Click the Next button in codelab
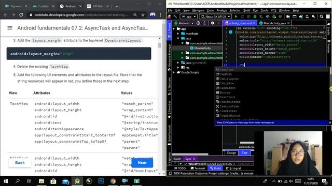 (142, 163)
